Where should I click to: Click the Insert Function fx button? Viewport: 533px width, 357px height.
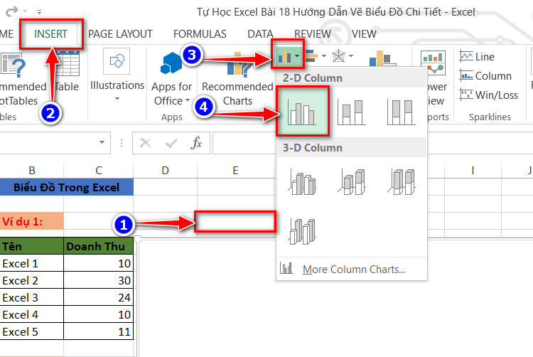click(196, 143)
